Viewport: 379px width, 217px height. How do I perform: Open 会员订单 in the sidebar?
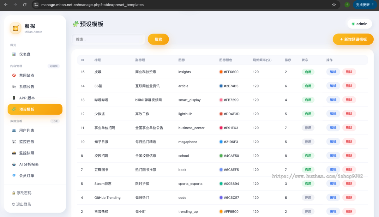(x=35, y=176)
